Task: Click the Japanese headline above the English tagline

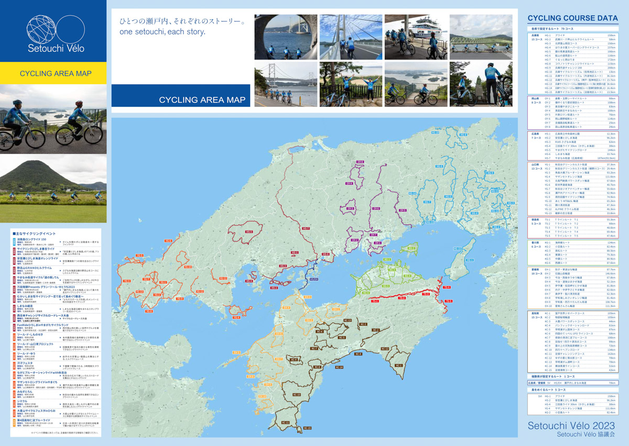Action: [x=183, y=21]
